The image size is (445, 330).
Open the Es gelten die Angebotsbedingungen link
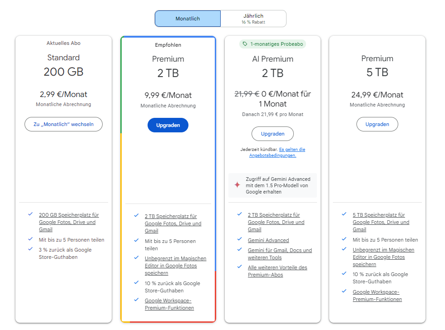coord(277,152)
